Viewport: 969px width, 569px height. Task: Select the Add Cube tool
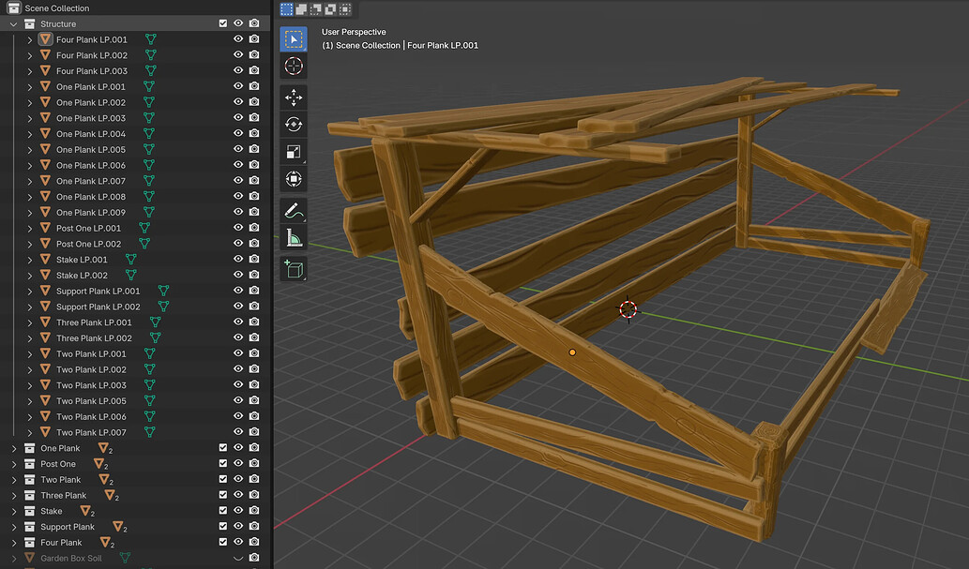click(294, 269)
